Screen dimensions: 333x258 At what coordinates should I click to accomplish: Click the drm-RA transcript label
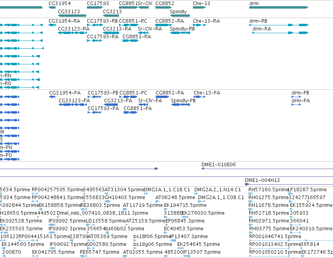(262, 29)
